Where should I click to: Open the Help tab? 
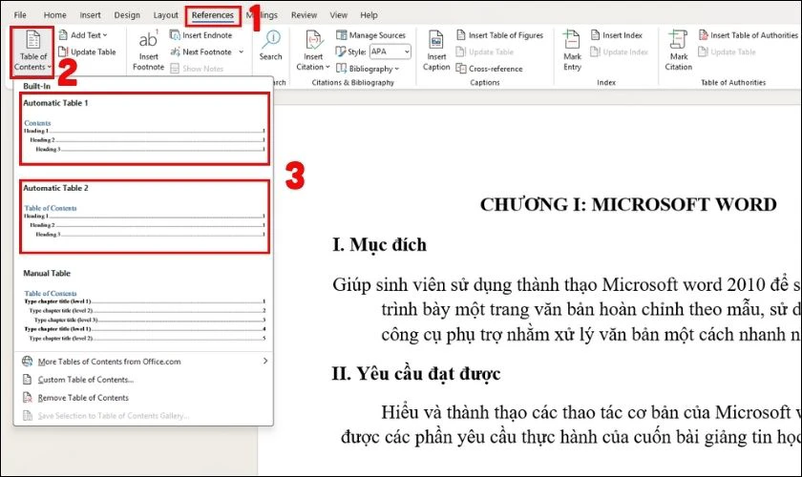[369, 15]
